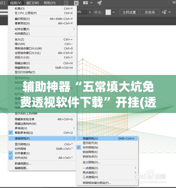Open the Bridge (Br) icon

click(x=66, y=3)
